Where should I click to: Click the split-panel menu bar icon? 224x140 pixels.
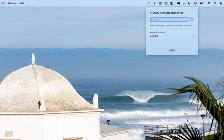[x=172, y=3]
